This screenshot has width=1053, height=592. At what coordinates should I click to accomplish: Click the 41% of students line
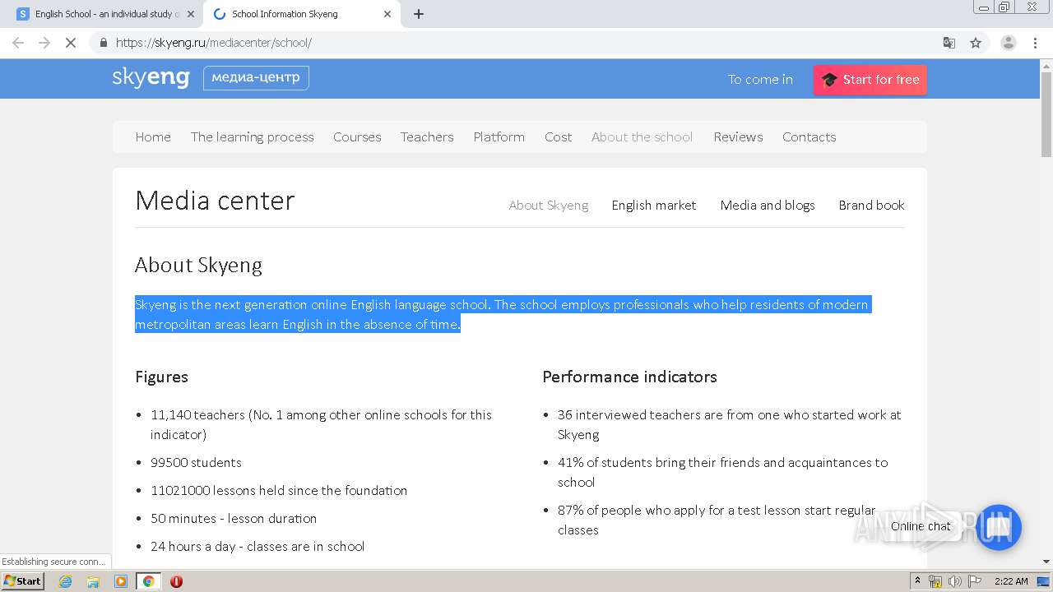point(722,473)
